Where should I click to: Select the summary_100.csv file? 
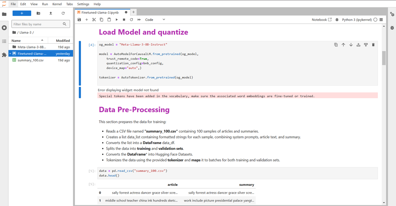point(41,60)
